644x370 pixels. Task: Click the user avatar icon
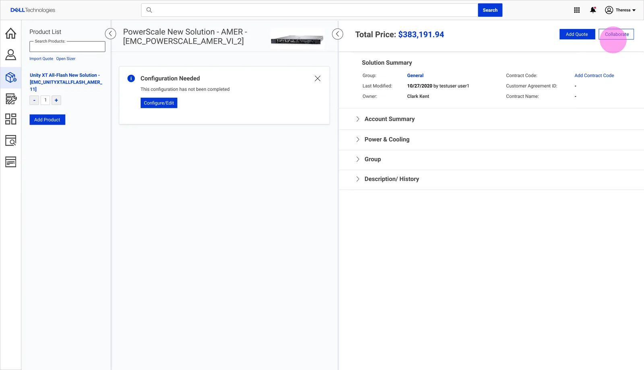click(x=609, y=10)
